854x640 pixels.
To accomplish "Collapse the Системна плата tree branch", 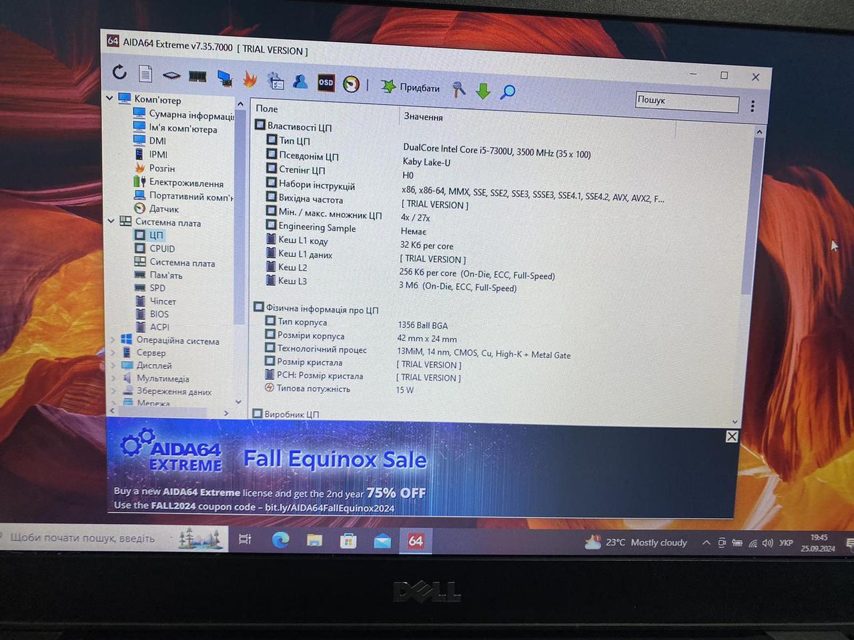I will [111, 221].
